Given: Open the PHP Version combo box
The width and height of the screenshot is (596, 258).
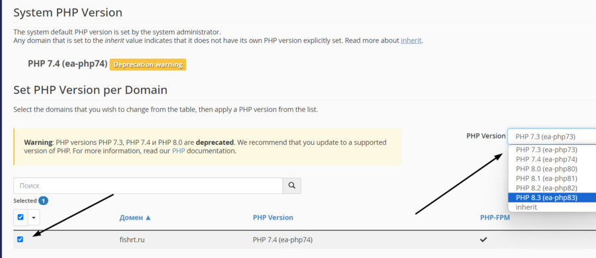Looking at the screenshot, I should 552,136.
